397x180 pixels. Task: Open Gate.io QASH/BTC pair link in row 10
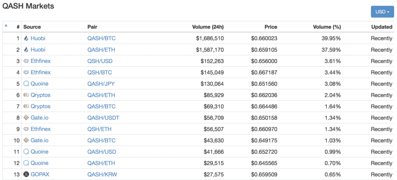[102, 141]
